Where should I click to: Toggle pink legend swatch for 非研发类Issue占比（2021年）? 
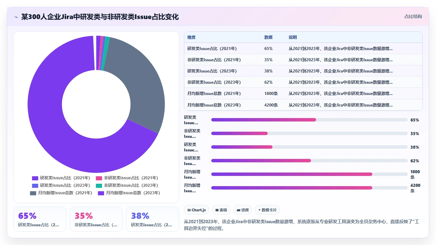[x=99, y=178]
